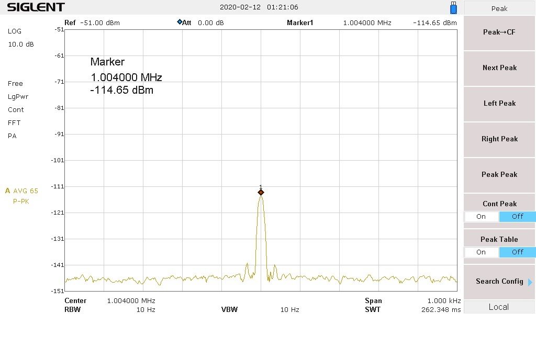Enable Peak Table On
Screen dimensions: 536x346
pyautogui.click(x=481, y=252)
